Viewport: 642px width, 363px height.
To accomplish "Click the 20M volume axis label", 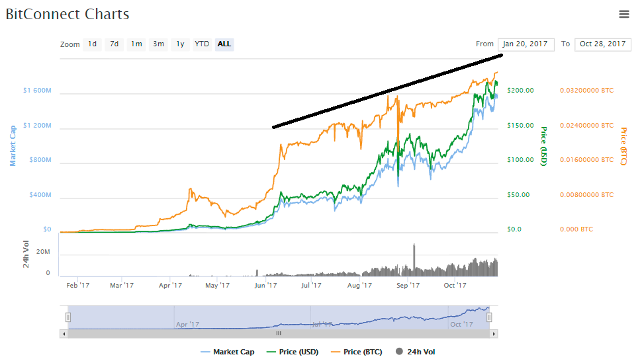I will click(x=43, y=252).
